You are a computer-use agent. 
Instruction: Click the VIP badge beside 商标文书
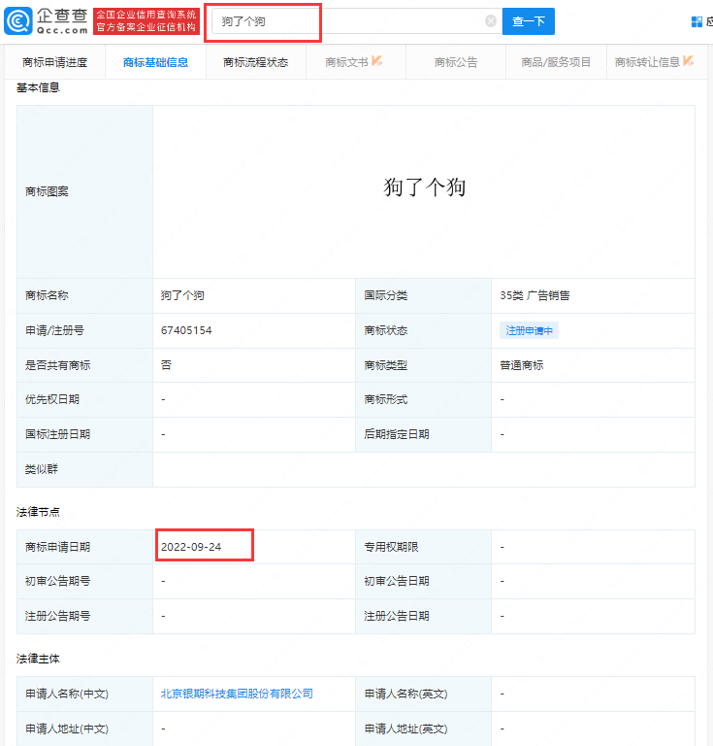[x=376, y=61]
